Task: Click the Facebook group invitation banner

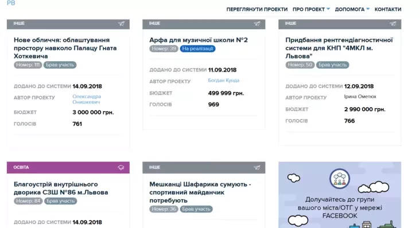Action: (x=340, y=195)
